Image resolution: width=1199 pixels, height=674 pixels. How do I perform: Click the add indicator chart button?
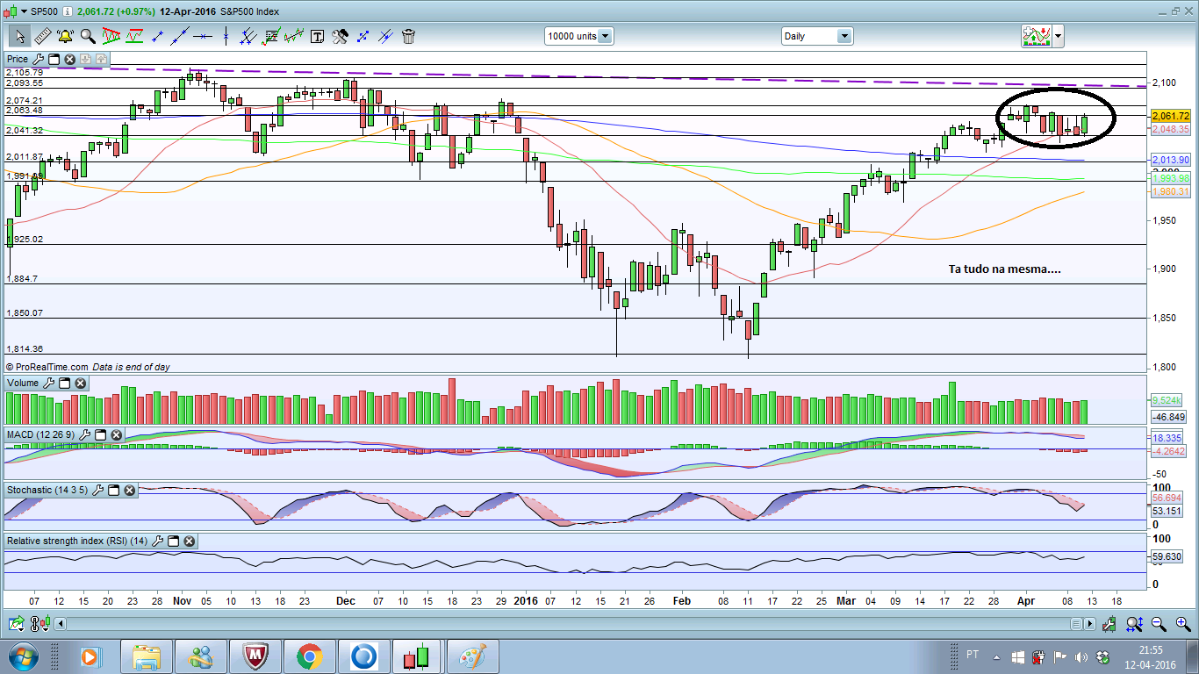coord(1036,36)
